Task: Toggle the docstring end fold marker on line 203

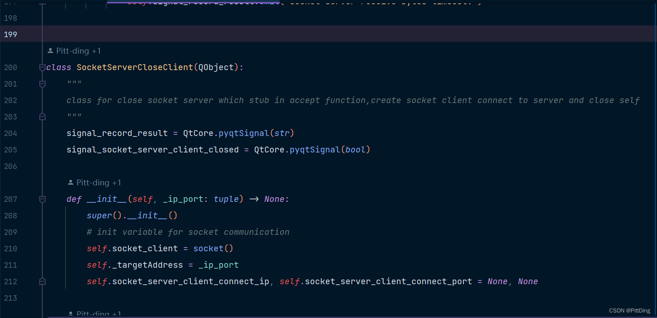Action: pos(42,117)
